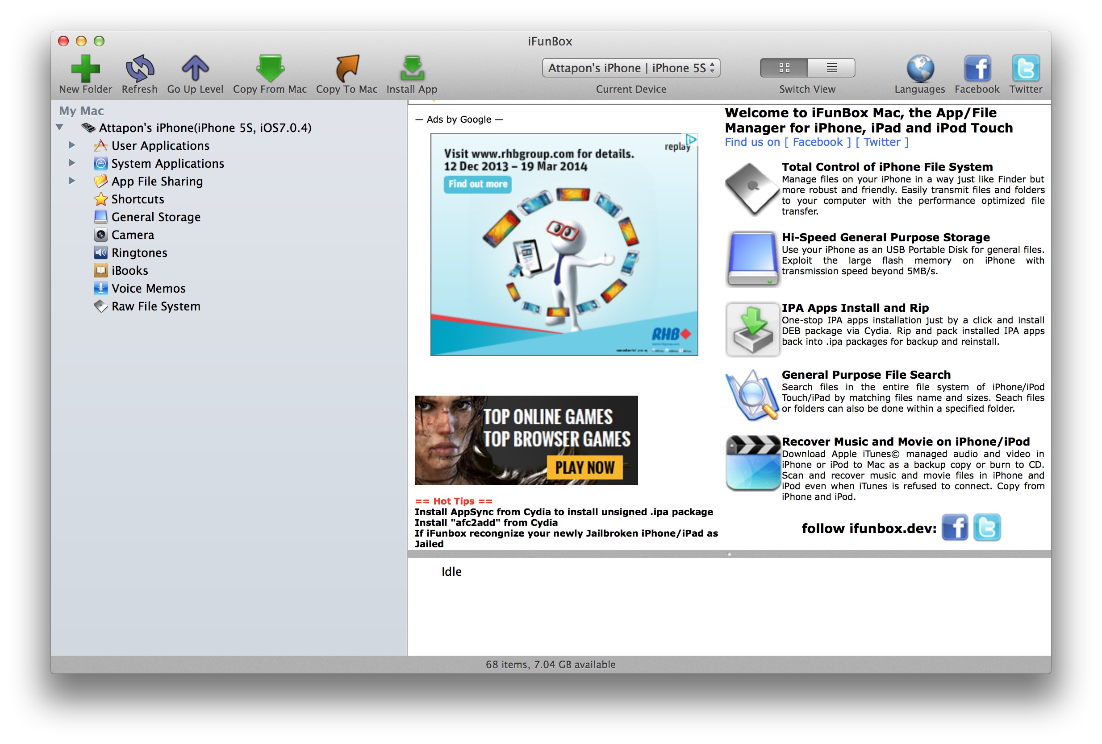Open the Current Device dropdown
Screen dimensions: 1102x744
click(x=630, y=68)
